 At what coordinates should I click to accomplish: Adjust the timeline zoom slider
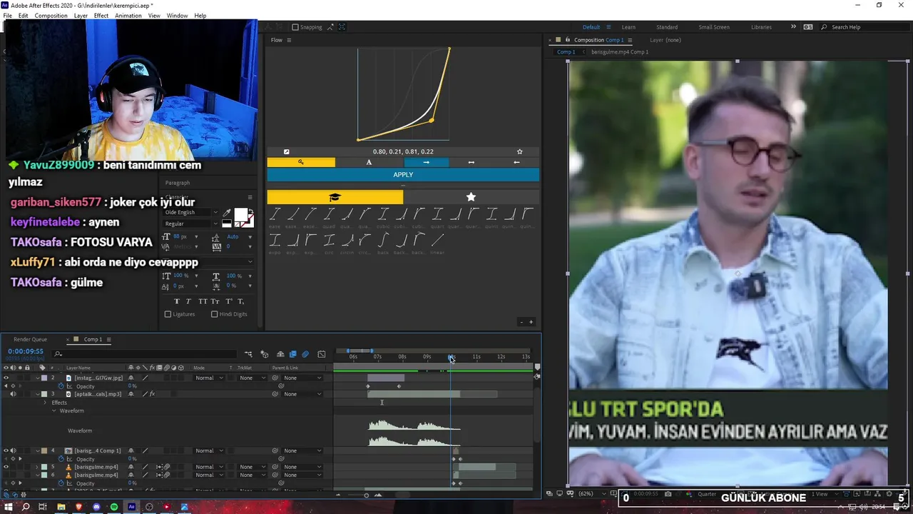point(367,495)
